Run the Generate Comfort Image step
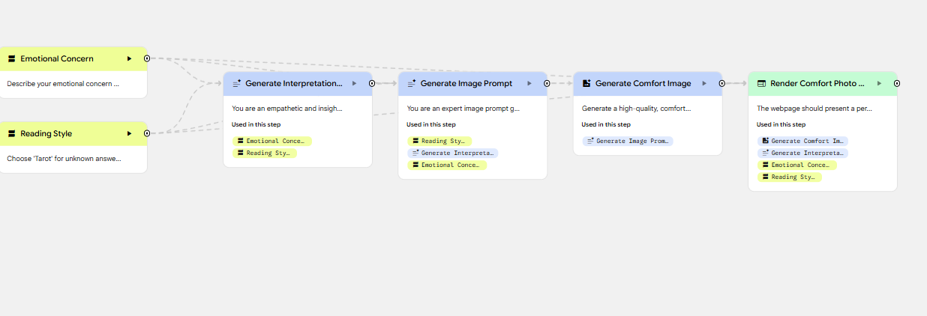Screen dimensions: 927x316 click(704, 84)
